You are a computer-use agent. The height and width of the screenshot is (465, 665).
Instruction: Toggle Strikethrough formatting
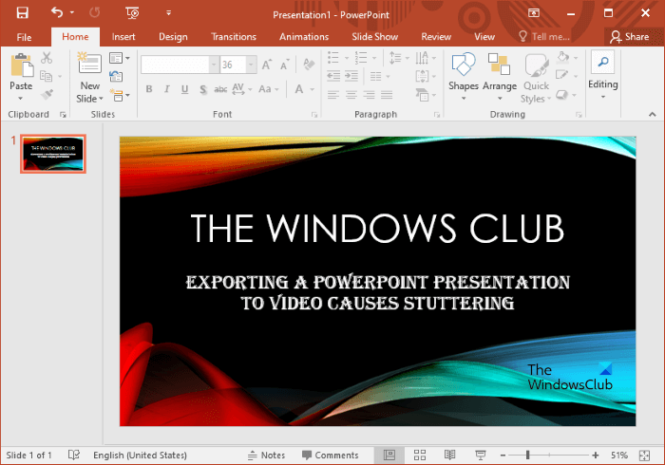click(x=220, y=89)
